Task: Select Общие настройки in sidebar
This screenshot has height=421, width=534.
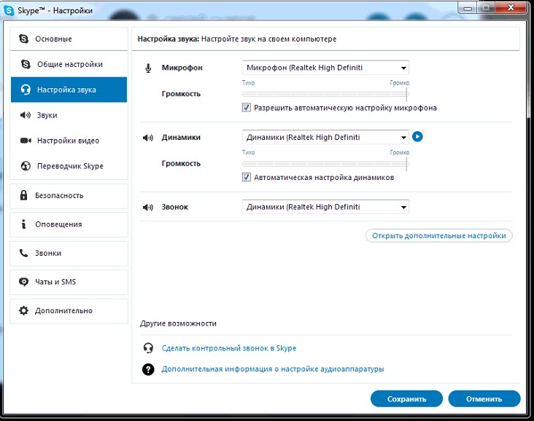Action: click(69, 64)
